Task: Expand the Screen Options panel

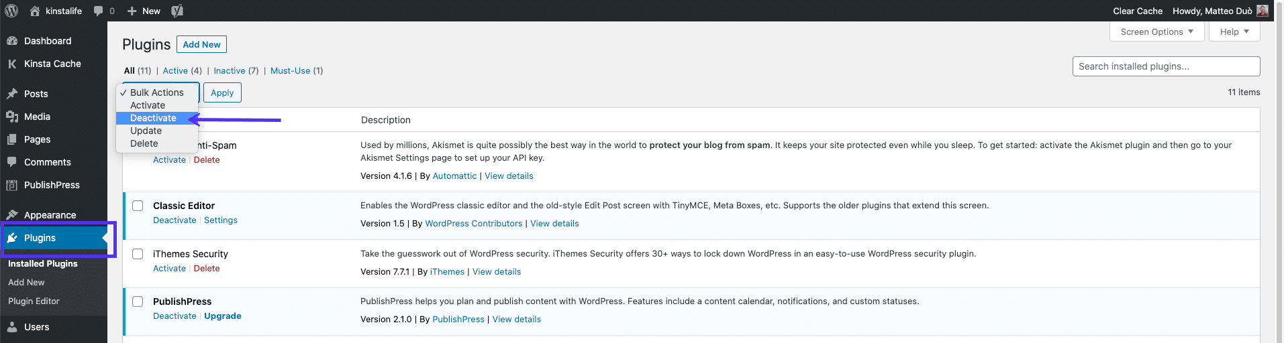Action: 1156,31
